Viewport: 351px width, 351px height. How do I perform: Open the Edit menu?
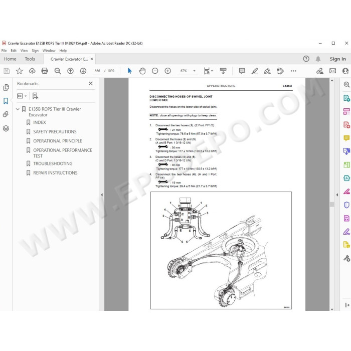[14, 51]
